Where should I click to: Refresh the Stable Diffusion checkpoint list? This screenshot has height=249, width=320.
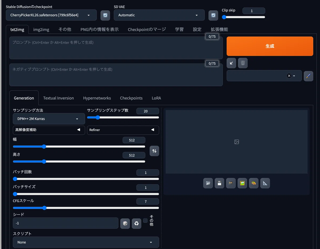105,15
